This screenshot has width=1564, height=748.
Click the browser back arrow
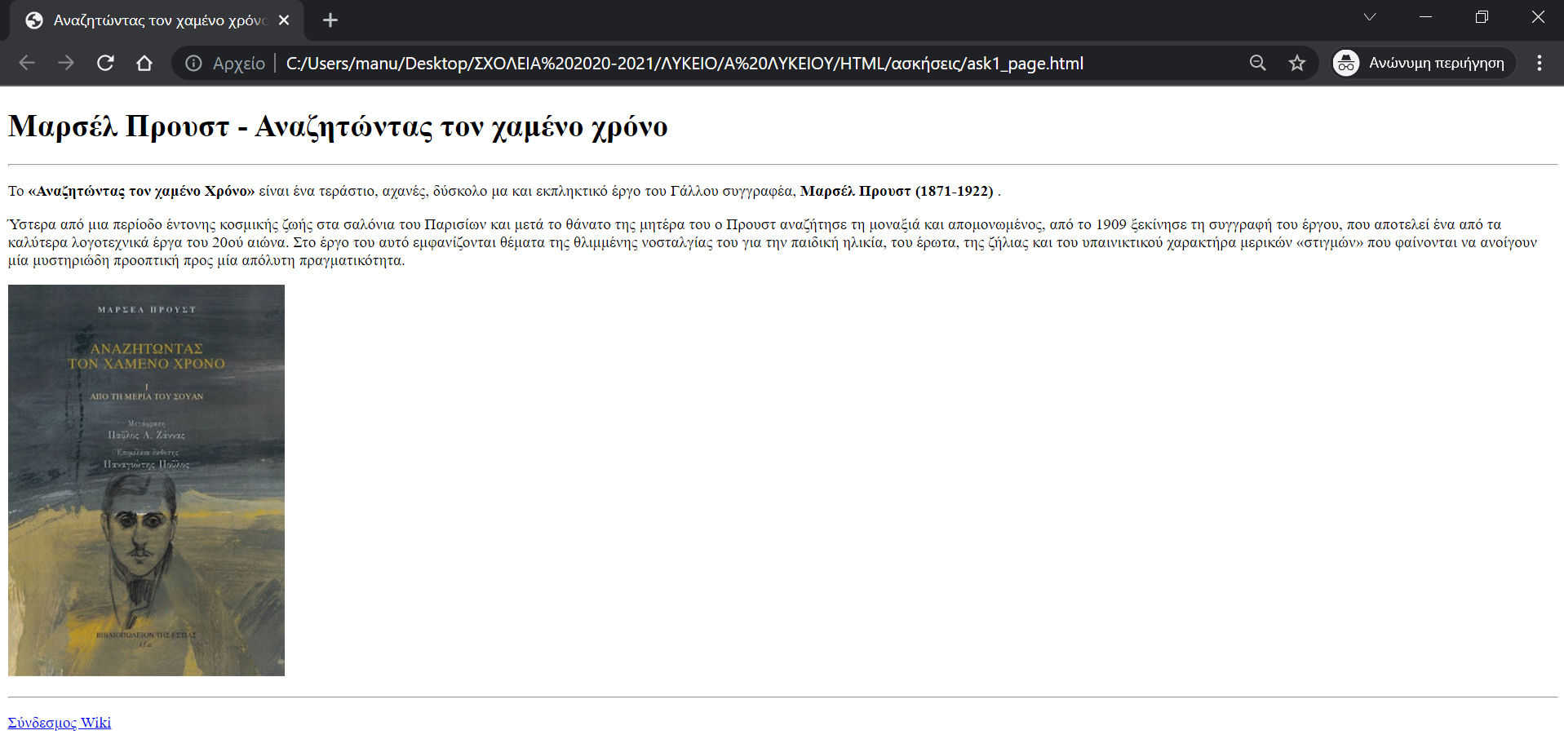coord(27,63)
